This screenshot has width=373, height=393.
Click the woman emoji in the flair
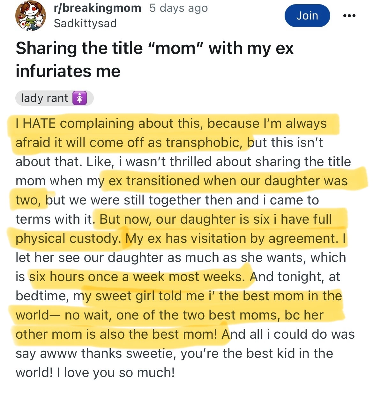click(79, 98)
